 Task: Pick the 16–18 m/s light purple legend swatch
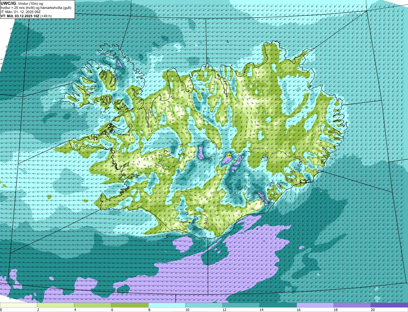[315, 305]
